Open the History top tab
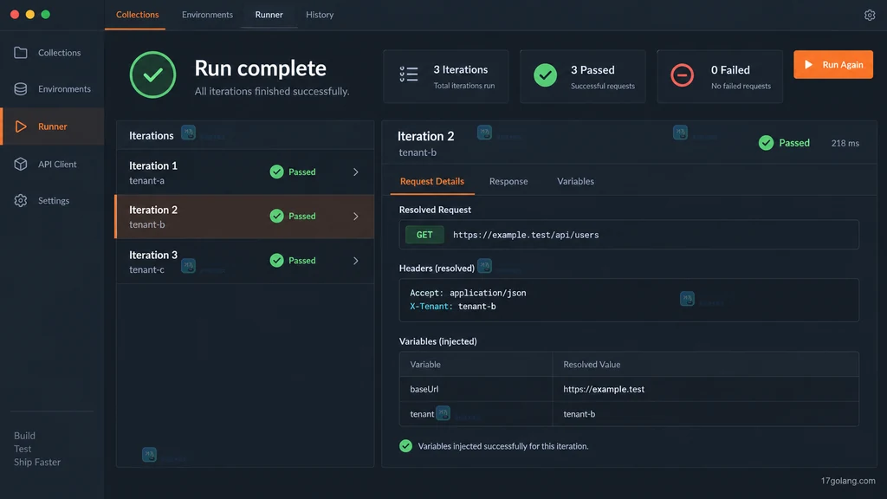This screenshot has width=887, height=499. pyautogui.click(x=320, y=15)
